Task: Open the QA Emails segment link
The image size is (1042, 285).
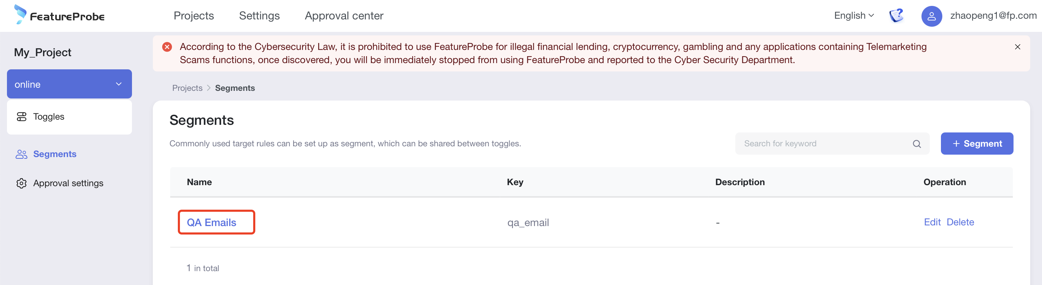Action: [x=212, y=223]
